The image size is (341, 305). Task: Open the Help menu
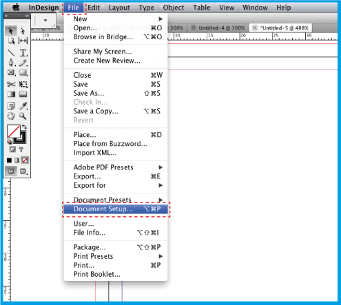[x=284, y=8]
